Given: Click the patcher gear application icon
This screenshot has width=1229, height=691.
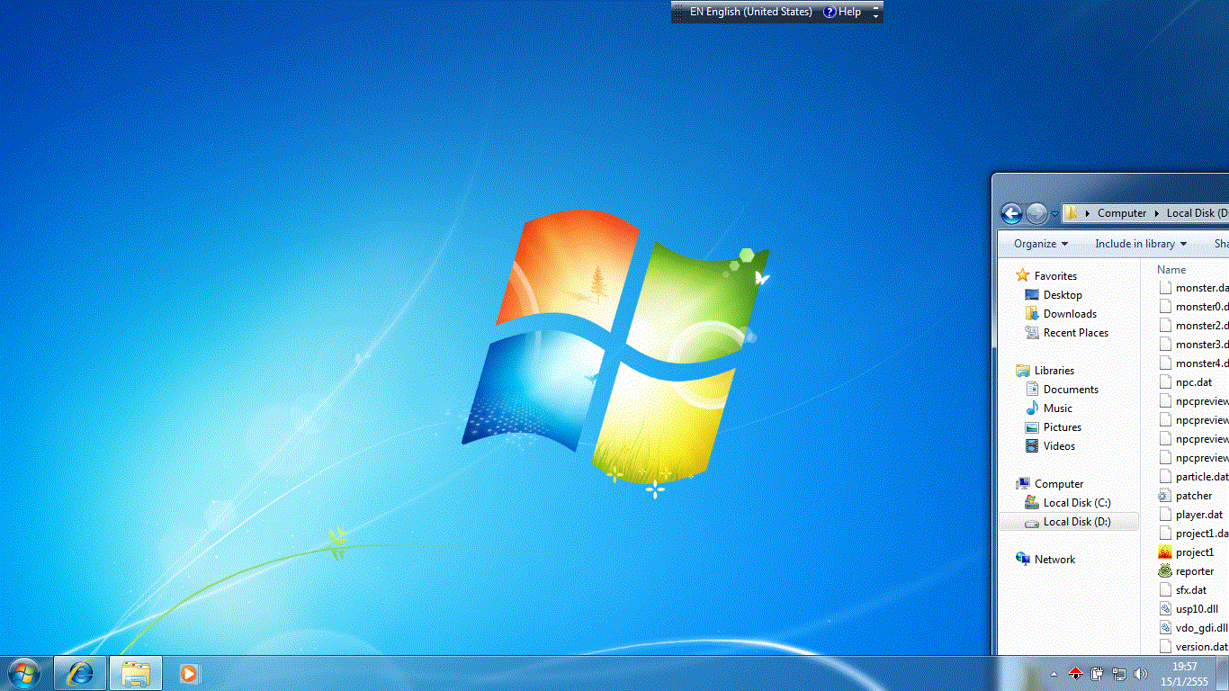Looking at the screenshot, I should tap(1165, 496).
